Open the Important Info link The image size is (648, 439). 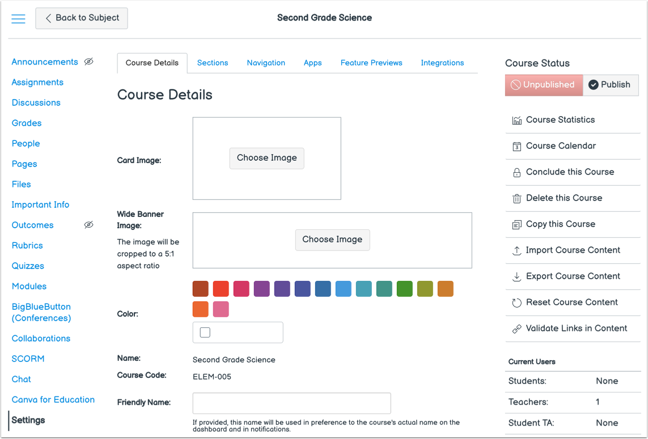click(x=40, y=205)
